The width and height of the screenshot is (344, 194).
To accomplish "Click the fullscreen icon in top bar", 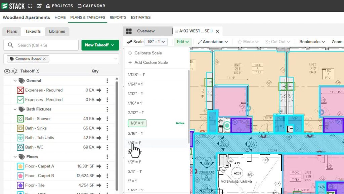I will (x=30, y=6).
